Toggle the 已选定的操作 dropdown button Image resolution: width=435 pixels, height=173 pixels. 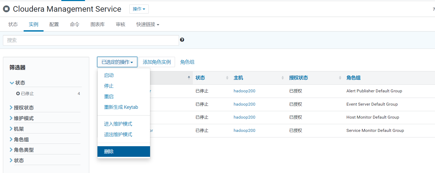(117, 62)
